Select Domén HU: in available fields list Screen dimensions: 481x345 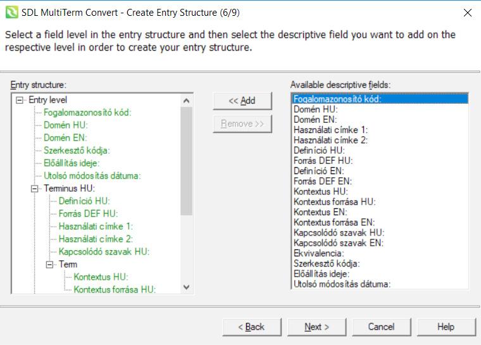(x=380, y=110)
